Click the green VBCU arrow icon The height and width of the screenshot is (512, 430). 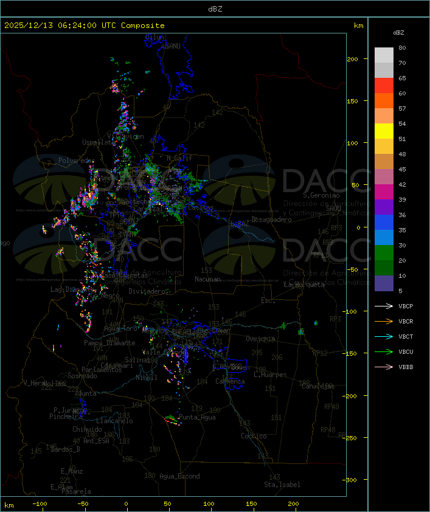(x=384, y=351)
